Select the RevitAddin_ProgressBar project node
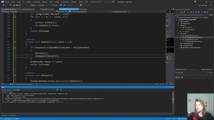Screen dimensions: 214x120 tap(189, 20)
